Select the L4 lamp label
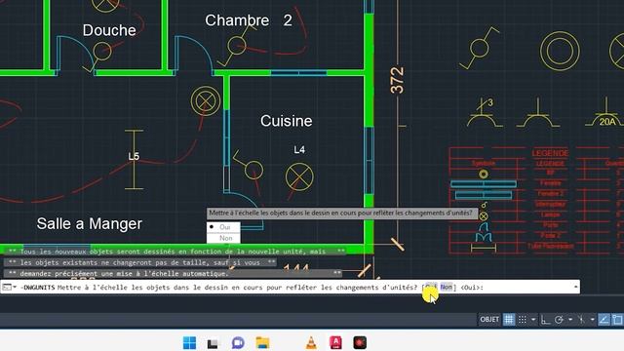Screen dimensions: 624x351 pos(299,149)
